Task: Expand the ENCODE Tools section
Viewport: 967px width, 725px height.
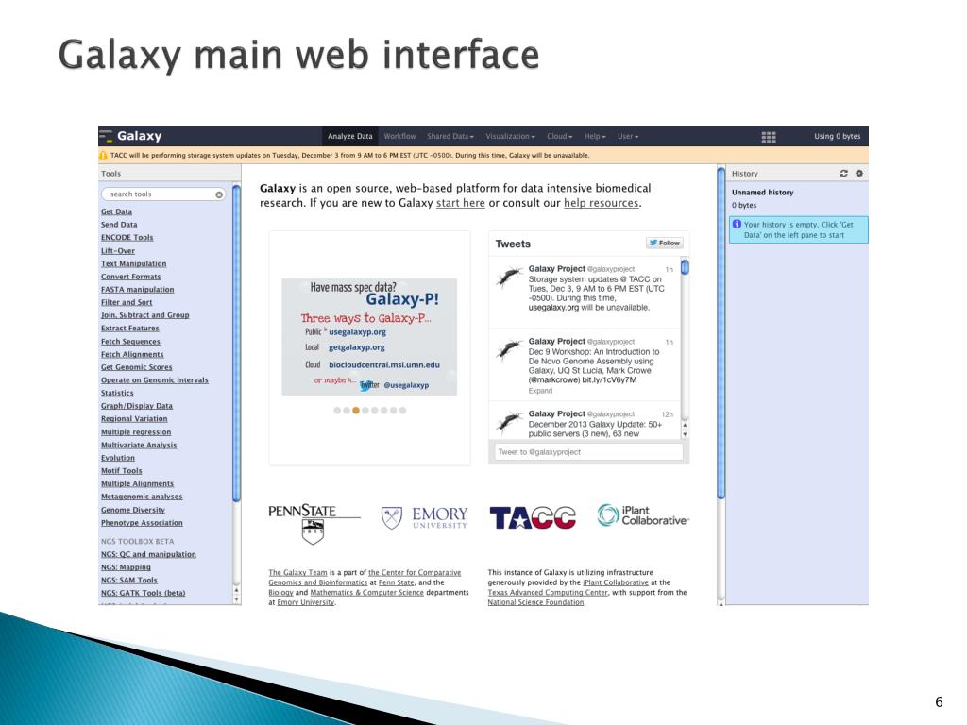Action: 127,237
